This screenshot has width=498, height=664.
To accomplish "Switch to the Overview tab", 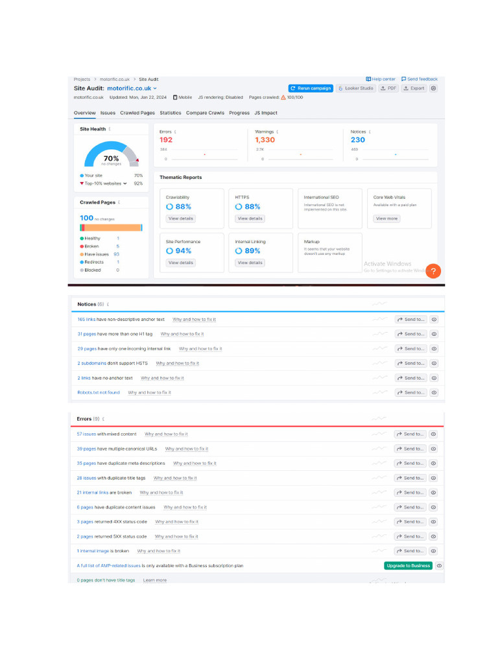I will tap(85, 113).
